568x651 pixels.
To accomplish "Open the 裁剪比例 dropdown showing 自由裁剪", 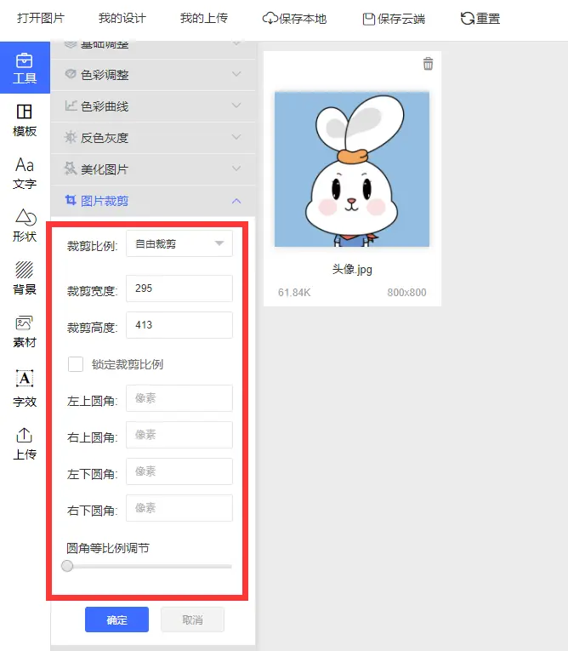I will pyautogui.click(x=179, y=243).
